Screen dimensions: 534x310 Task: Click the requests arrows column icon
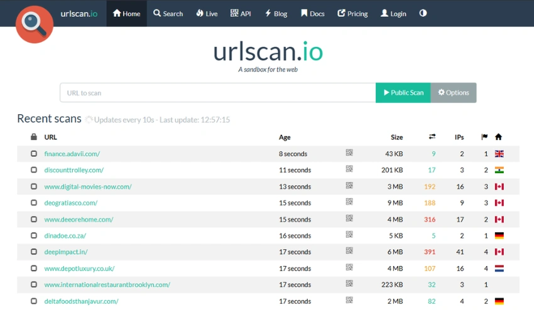click(x=432, y=137)
